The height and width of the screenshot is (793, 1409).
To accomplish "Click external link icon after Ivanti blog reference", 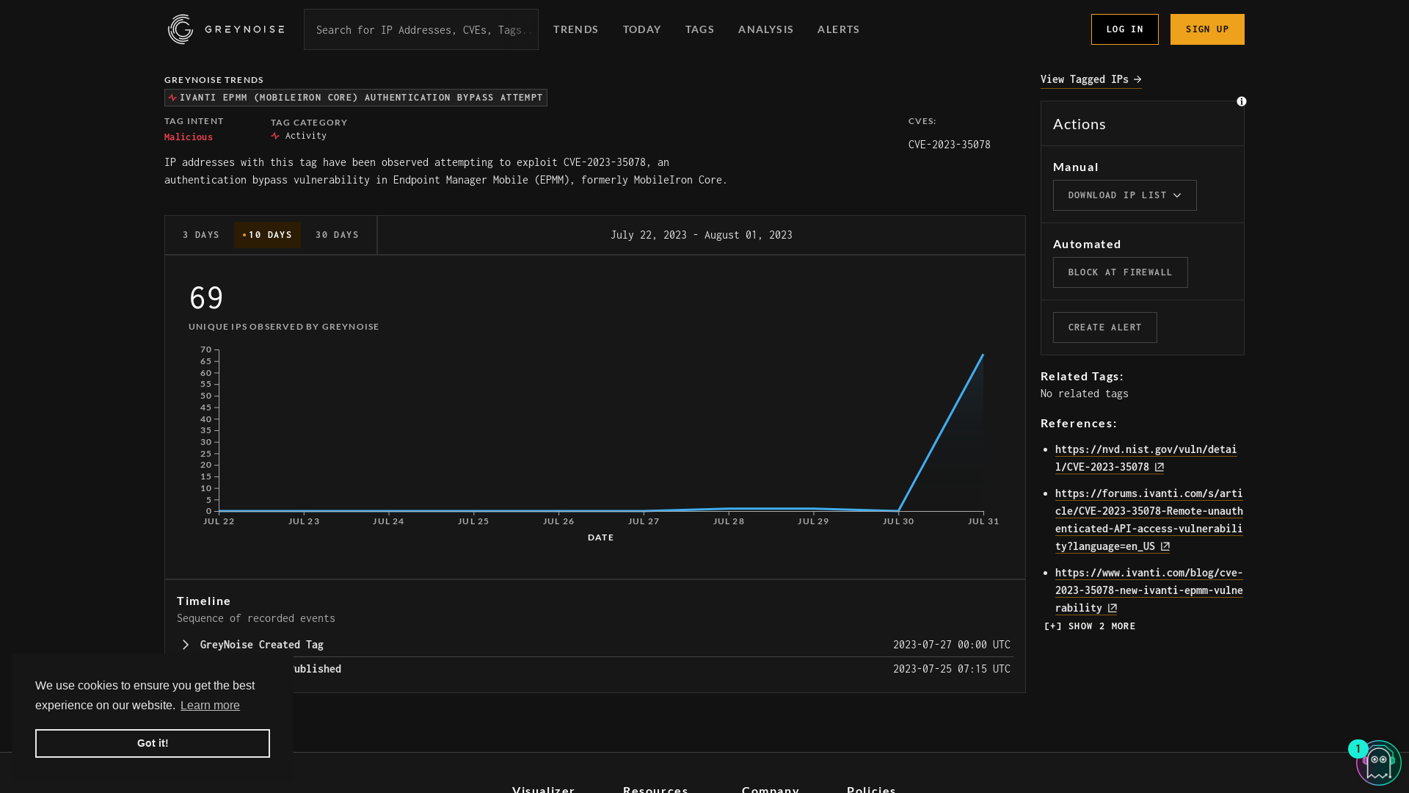I will coord(1113,608).
